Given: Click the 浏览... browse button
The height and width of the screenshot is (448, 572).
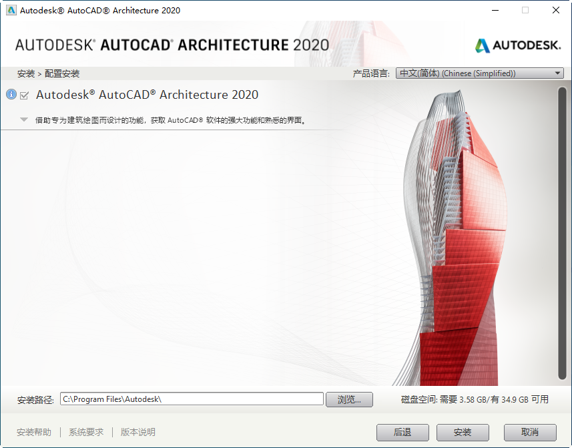Looking at the screenshot, I should pos(349,399).
